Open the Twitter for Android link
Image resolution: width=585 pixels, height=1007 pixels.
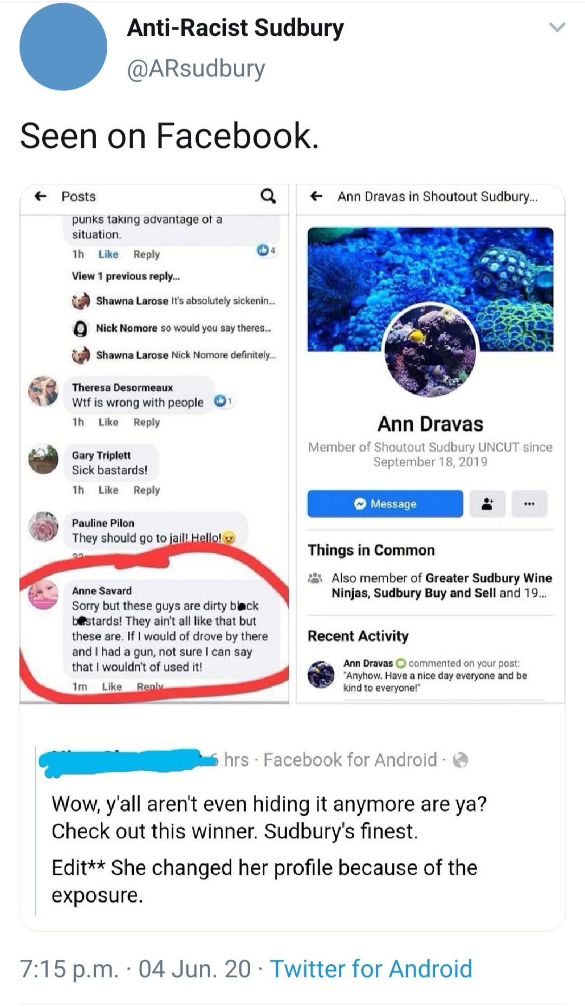pyautogui.click(x=371, y=969)
